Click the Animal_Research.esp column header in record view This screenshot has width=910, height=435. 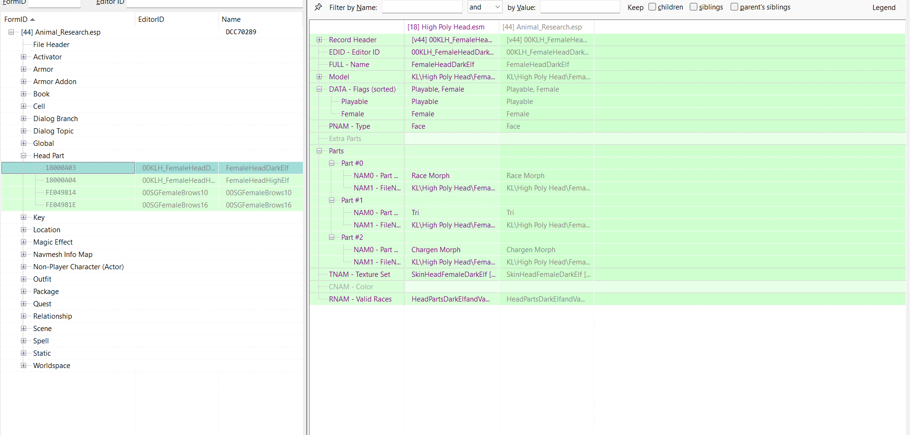546,27
